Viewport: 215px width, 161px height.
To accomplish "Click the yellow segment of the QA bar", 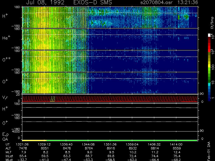I will pos(34,140).
